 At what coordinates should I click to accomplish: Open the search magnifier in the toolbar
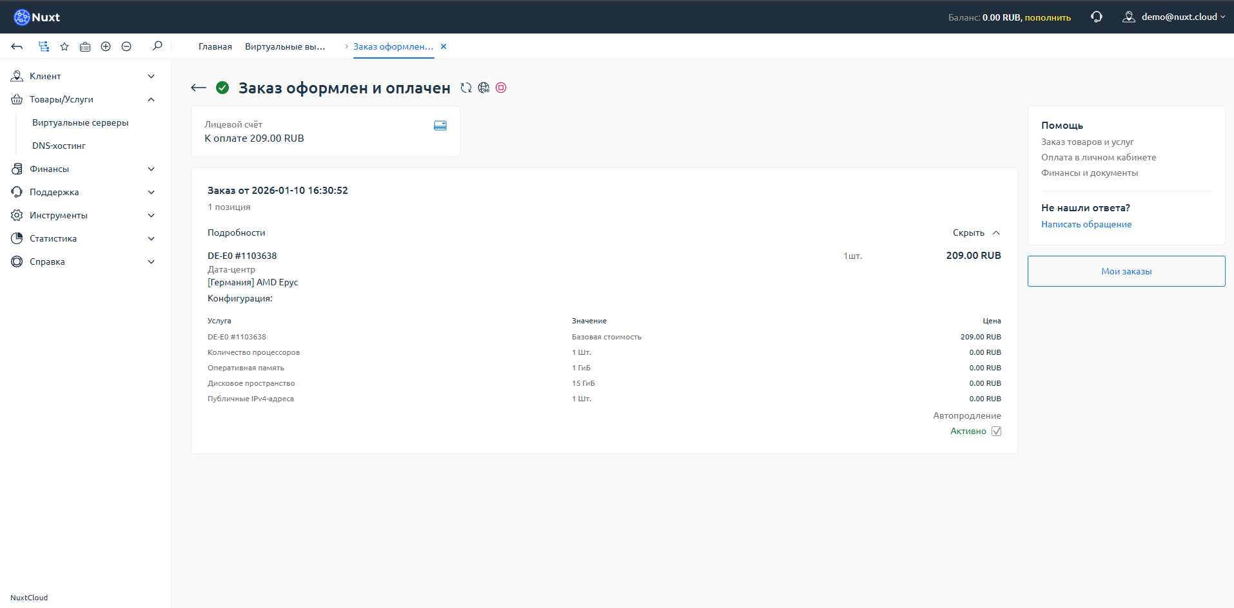(157, 46)
